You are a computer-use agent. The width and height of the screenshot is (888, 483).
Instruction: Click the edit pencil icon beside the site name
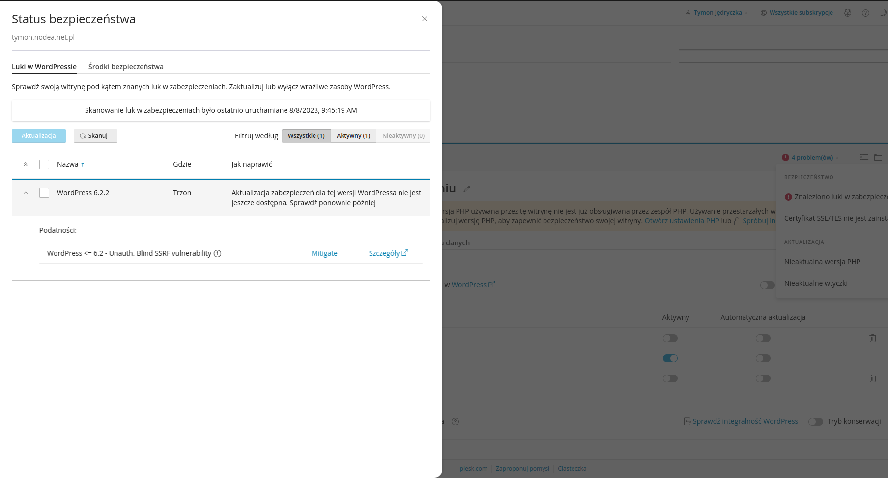tap(467, 189)
